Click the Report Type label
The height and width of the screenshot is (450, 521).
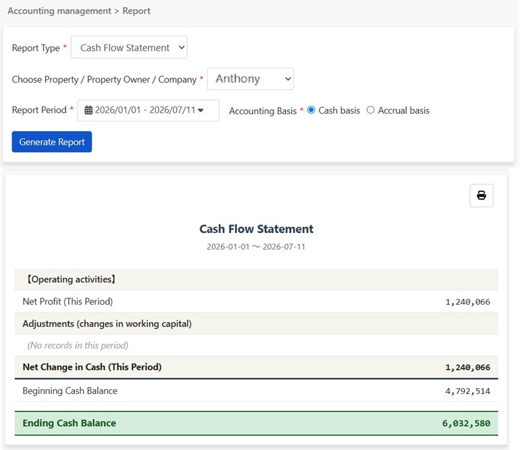tap(36, 48)
